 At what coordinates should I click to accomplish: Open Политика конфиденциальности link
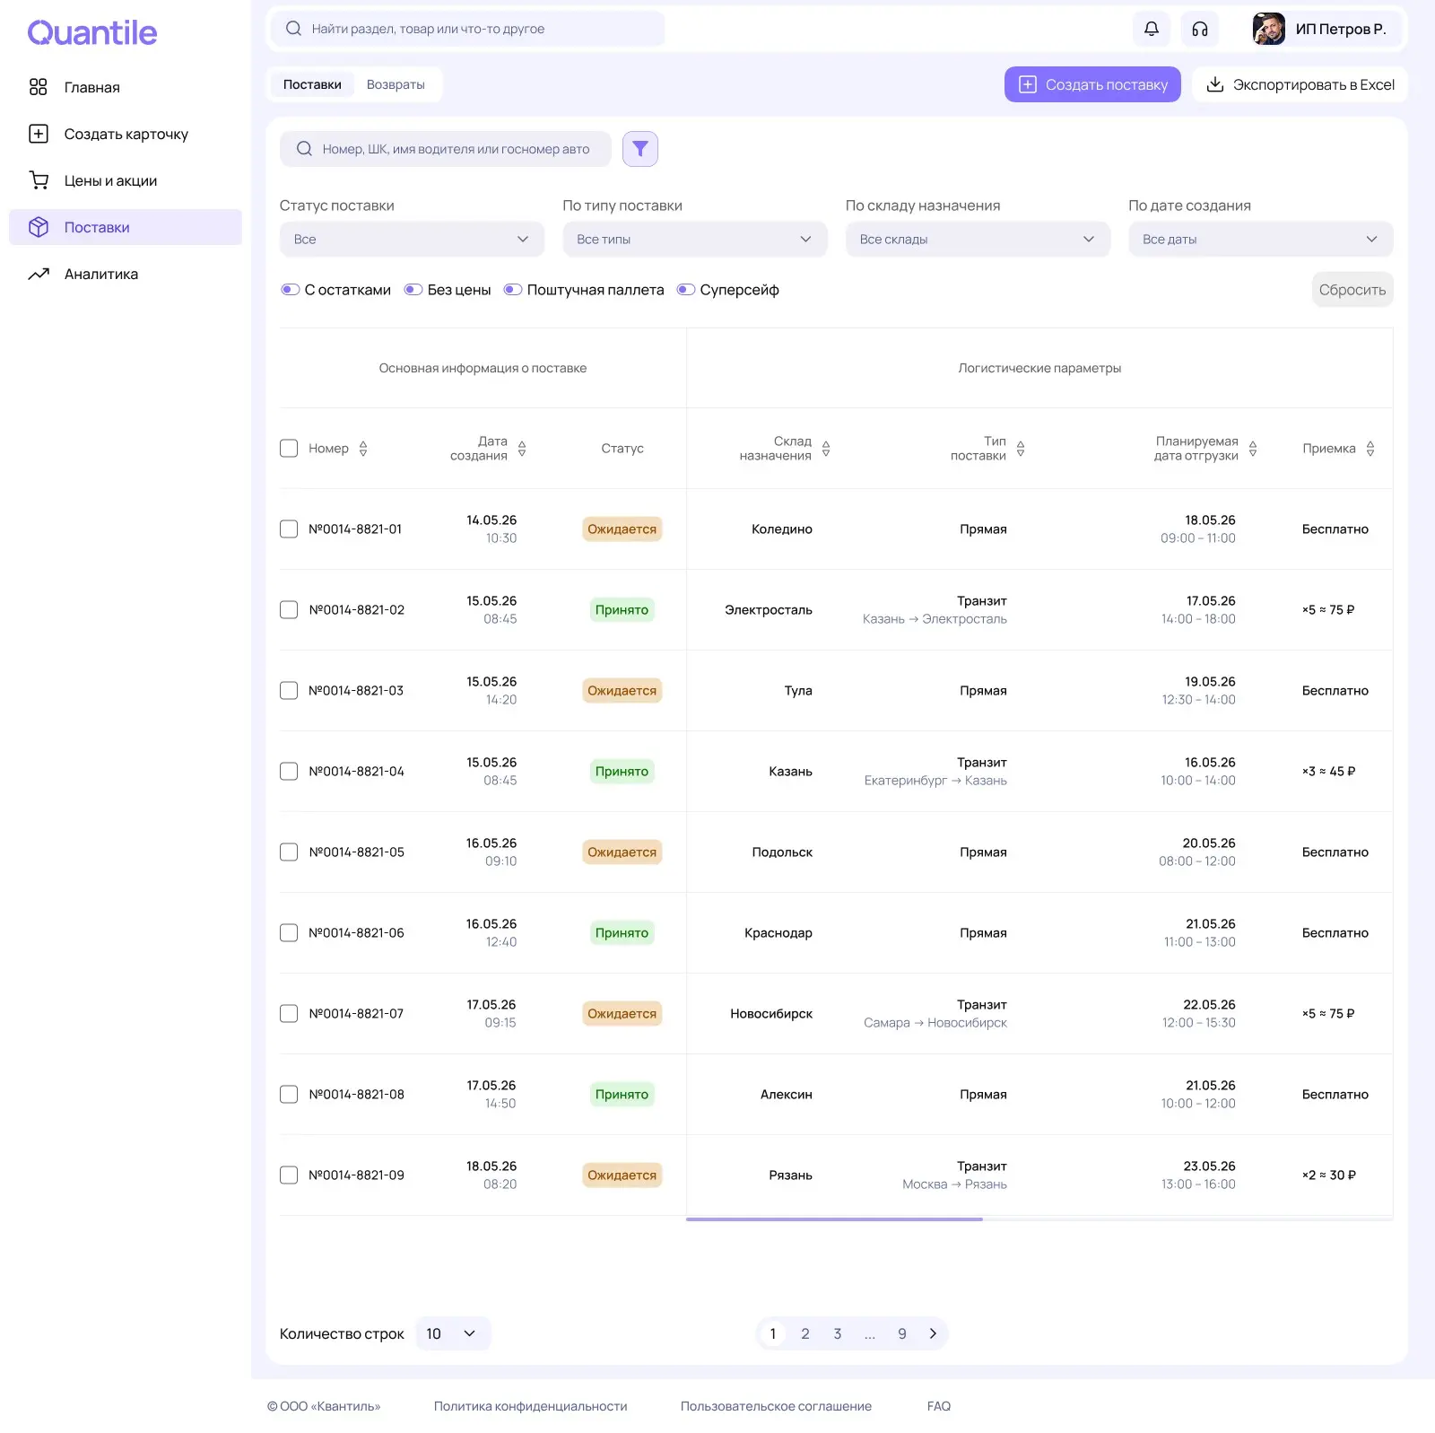(530, 1406)
